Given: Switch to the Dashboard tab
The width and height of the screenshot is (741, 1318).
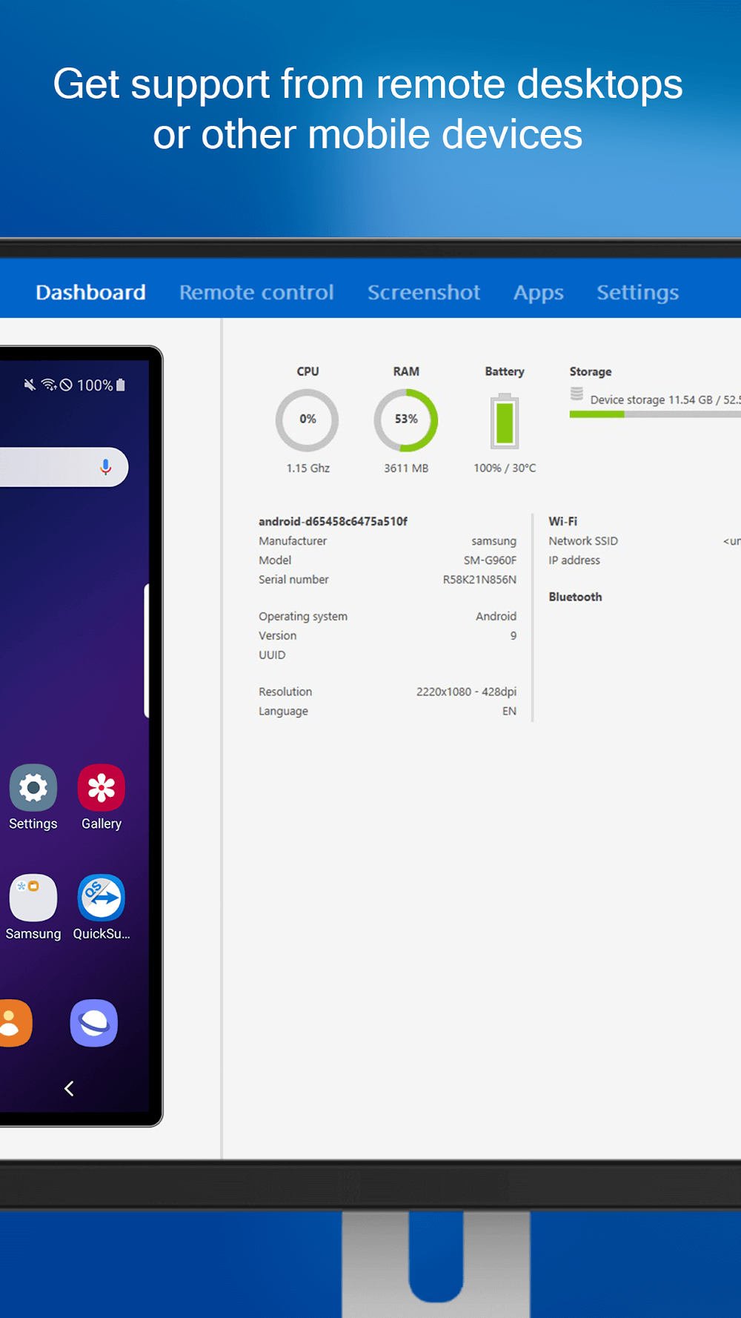Looking at the screenshot, I should pos(90,292).
